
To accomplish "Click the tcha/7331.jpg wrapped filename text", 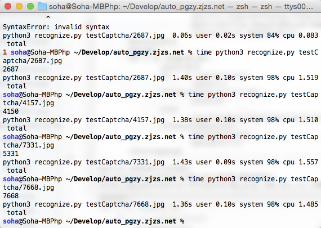I will (x=29, y=145).
